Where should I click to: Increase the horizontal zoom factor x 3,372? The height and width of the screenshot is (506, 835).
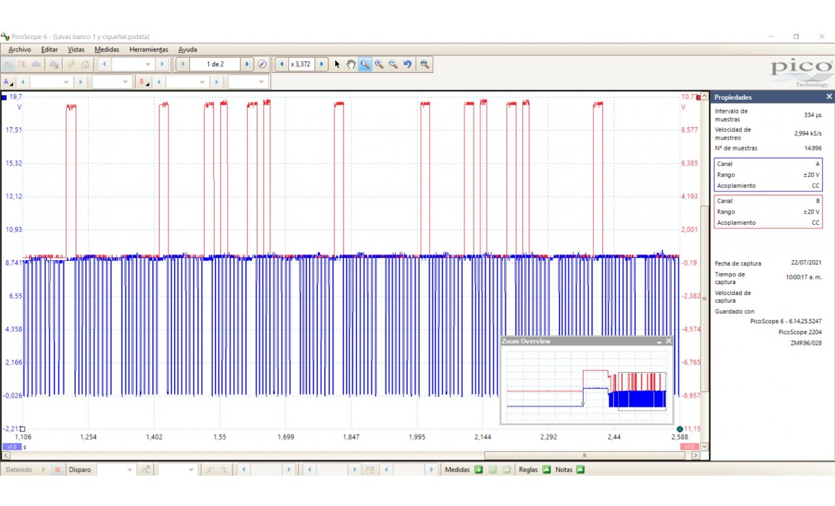click(x=321, y=64)
